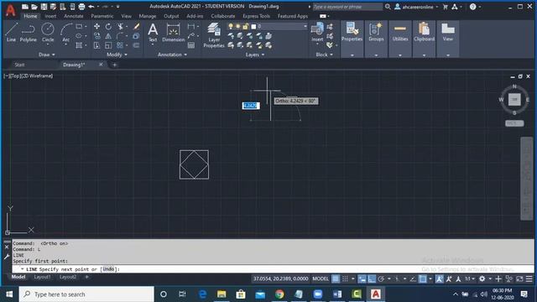Select the Polyline tool
This screenshot has height=302, width=537.
click(28, 33)
